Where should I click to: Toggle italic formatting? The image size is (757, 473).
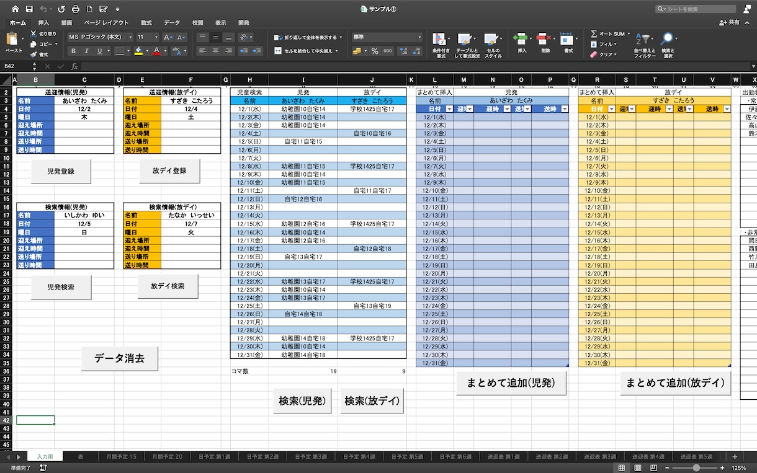tap(87, 51)
